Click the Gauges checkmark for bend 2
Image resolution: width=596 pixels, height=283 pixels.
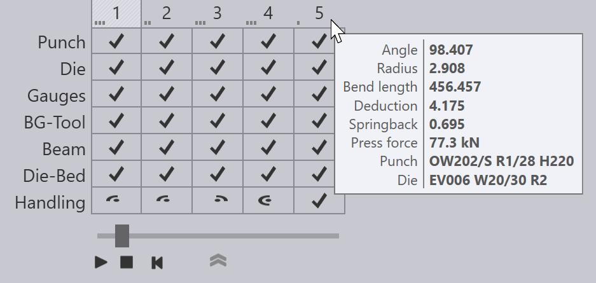[167, 94]
